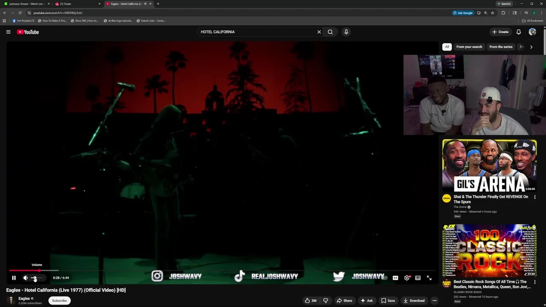Screen dimensions: 546x307
Task: Open the Xbox 360 bookmark
Action: click(x=84, y=20)
